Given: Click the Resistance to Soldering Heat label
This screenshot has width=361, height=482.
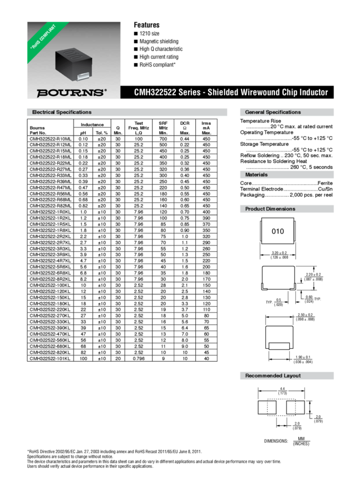Looking at the screenshot, I should coord(274,162).
